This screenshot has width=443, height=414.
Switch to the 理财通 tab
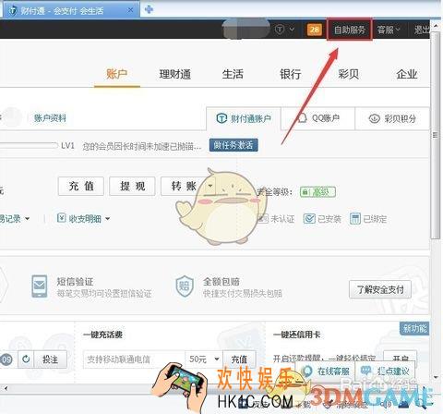(175, 74)
